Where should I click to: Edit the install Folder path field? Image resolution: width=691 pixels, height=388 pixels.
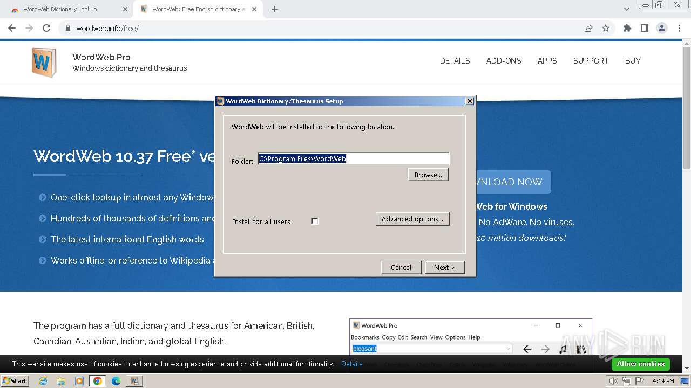(354, 158)
